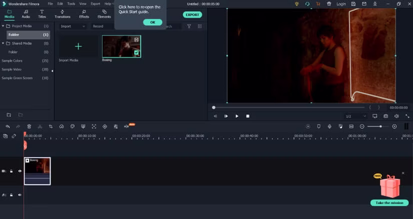
Task: Open the advanced edit sliders icon
Action: coord(115,126)
